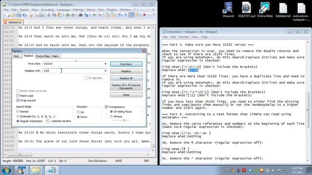Click the Synchronize horizontal scrolling icon

point(113,15)
